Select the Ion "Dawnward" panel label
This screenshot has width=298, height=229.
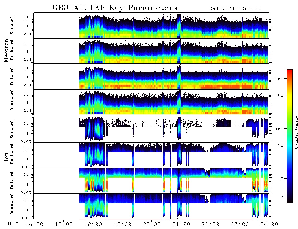12,204
